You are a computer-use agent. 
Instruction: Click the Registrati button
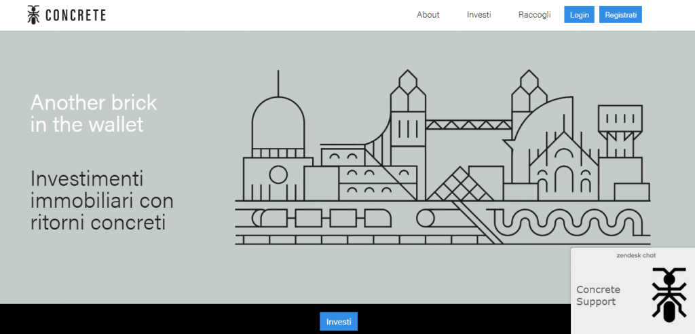coord(620,15)
